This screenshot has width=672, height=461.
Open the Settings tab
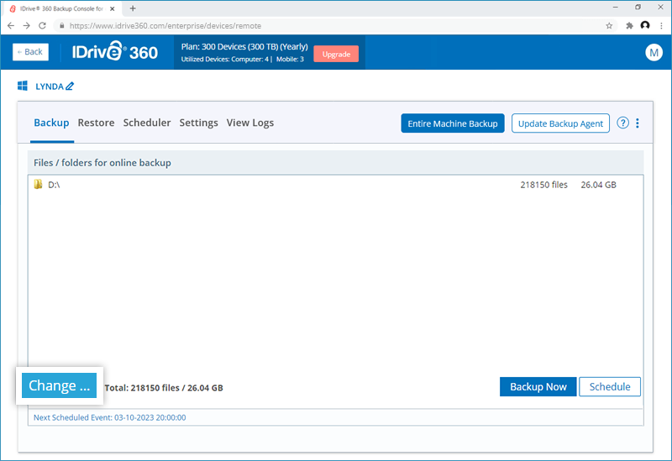[x=198, y=123]
